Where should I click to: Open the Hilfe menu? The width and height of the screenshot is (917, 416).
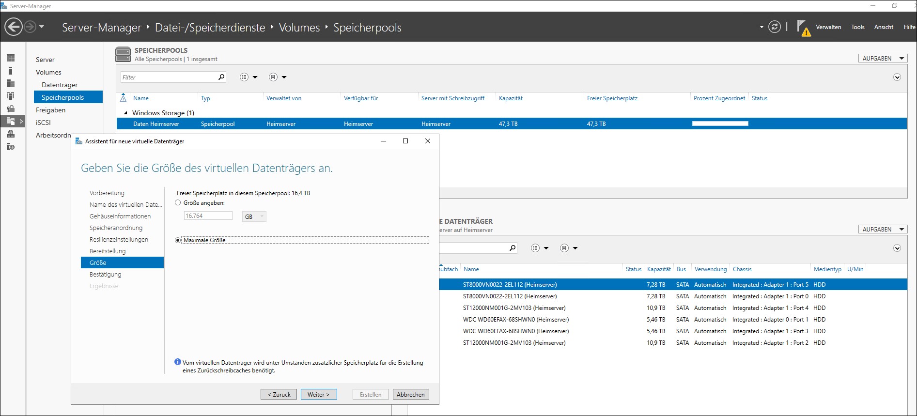coord(909,27)
